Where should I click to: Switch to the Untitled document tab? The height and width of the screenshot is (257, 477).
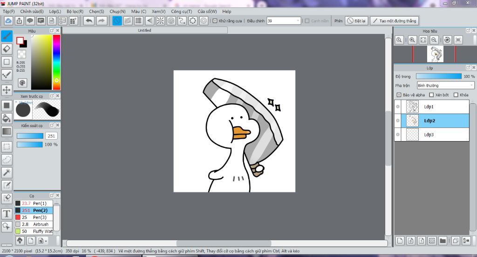coord(145,30)
